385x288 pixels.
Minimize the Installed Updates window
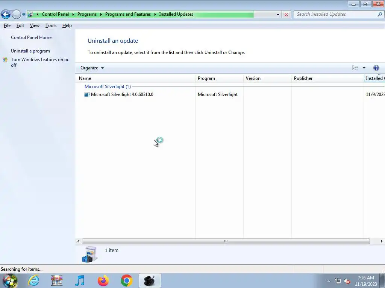353,4
